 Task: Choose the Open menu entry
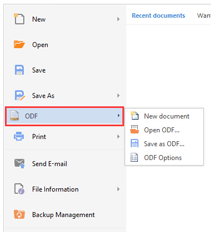65,44
